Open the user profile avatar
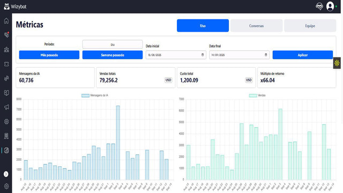343x193 pixels. point(330,6)
